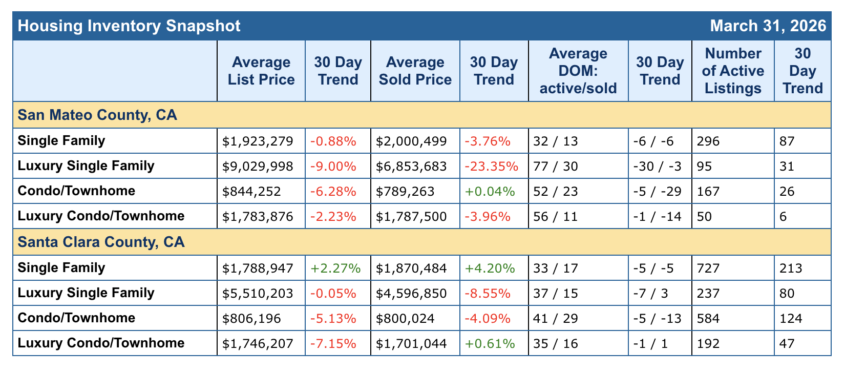Click the -23.35% sold price trend value
This screenshot has height=372, width=845.
point(491,166)
